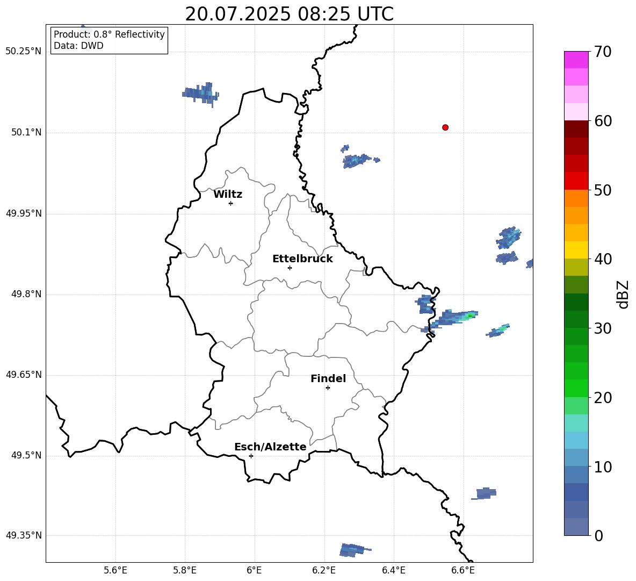Click the 5.6°E longitude label
Viewport: 636px width, 581px height.
click(115, 570)
